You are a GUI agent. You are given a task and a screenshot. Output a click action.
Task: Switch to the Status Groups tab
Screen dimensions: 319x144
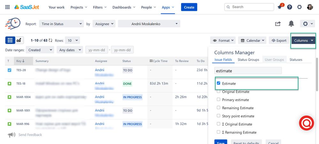point(248,60)
